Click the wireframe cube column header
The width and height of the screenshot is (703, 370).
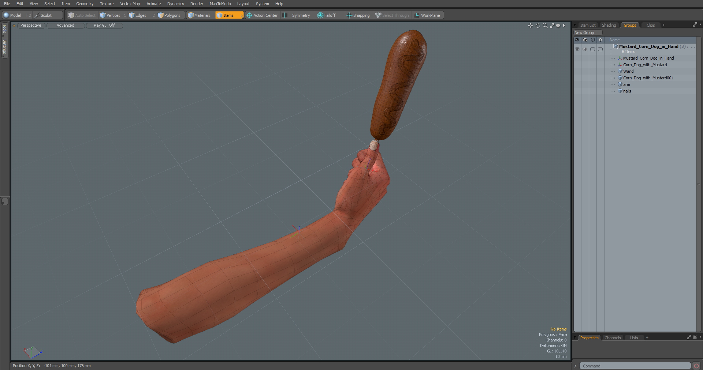click(593, 40)
